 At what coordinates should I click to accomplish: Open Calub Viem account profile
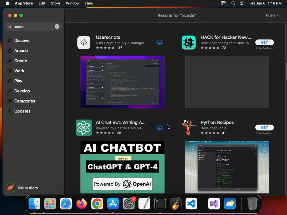click(x=22, y=188)
